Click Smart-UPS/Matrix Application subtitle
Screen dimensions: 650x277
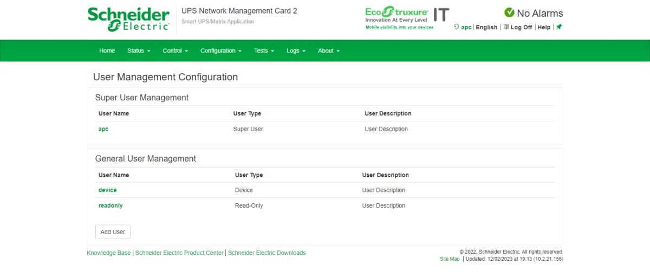pos(218,22)
